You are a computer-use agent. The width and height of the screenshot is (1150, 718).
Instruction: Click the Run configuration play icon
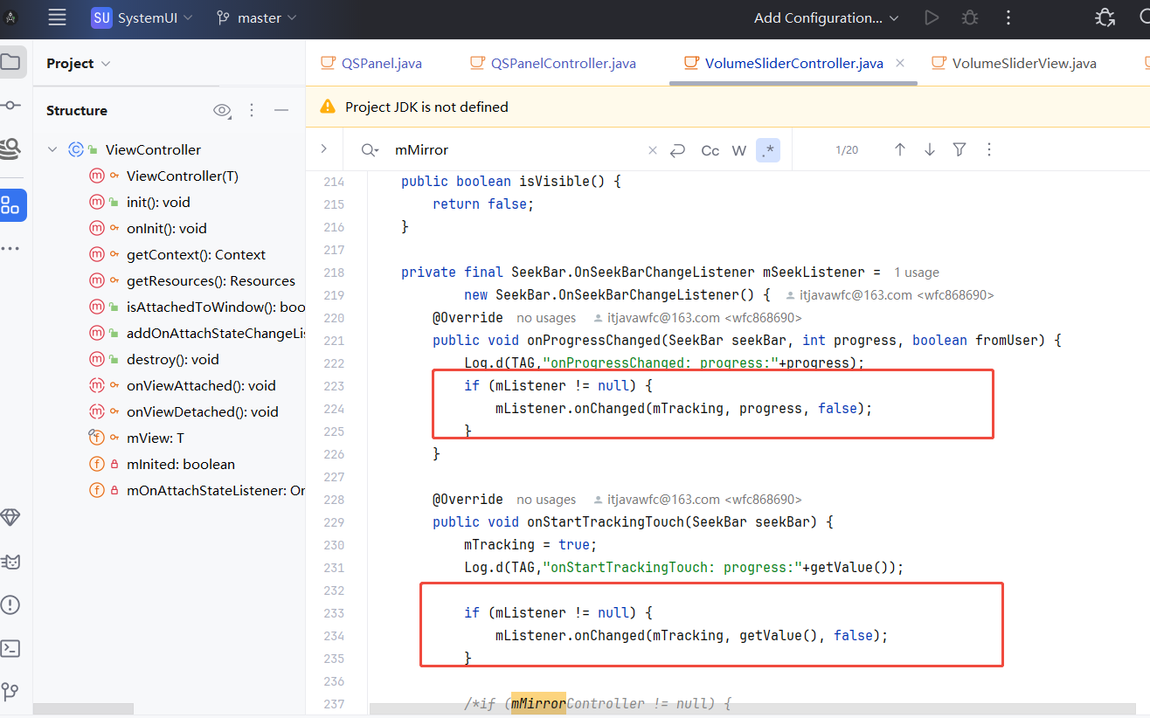pyautogui.click(x=932, y=17)
